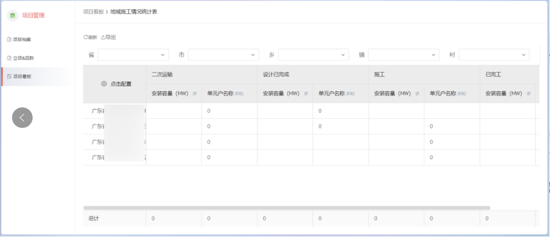550x237 pixels.
Task: Click 项目看板 breadcrumb link
Action: pos(93,11)
